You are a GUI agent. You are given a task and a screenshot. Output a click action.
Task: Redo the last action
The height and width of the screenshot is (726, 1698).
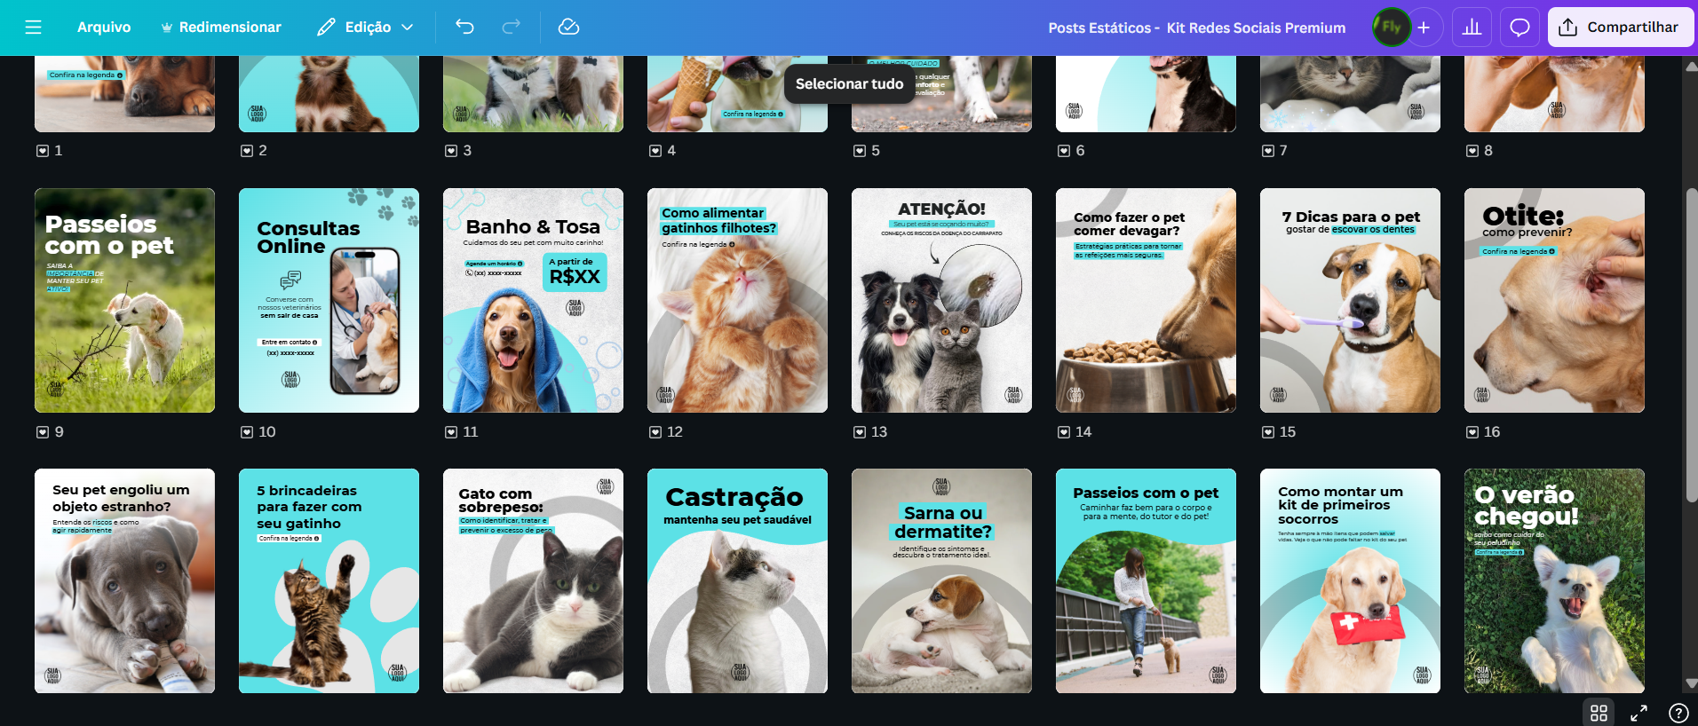tap(512, 28)
